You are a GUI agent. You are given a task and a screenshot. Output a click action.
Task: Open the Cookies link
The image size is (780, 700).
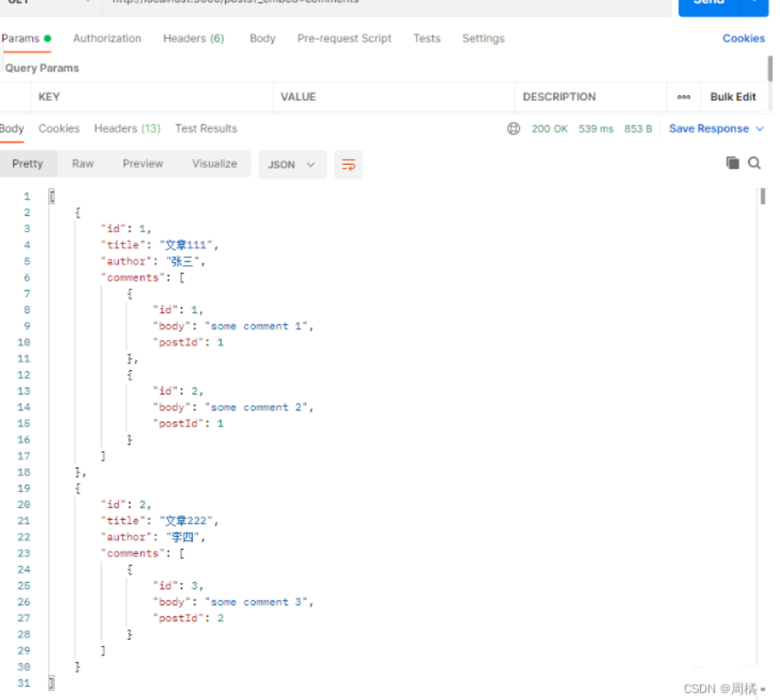(743, 39)
